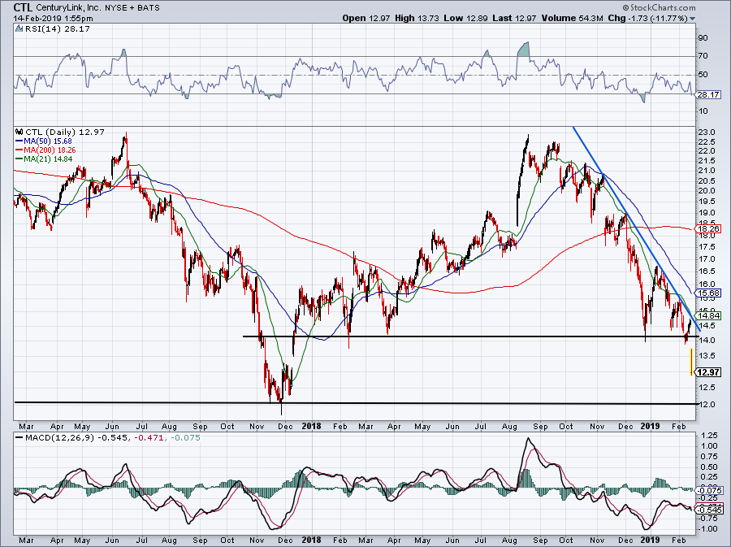Open the blue dropdown arrow beside Chg
This screenshot has height=547, width=731.
coord(692,19)
